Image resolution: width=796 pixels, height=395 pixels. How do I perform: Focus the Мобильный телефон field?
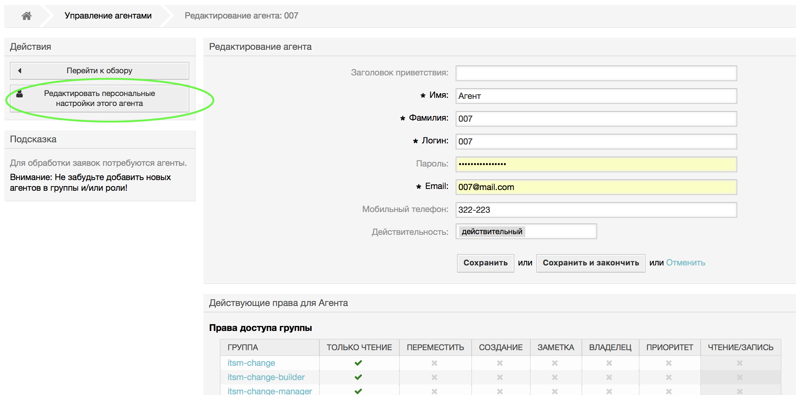(596, 210)
